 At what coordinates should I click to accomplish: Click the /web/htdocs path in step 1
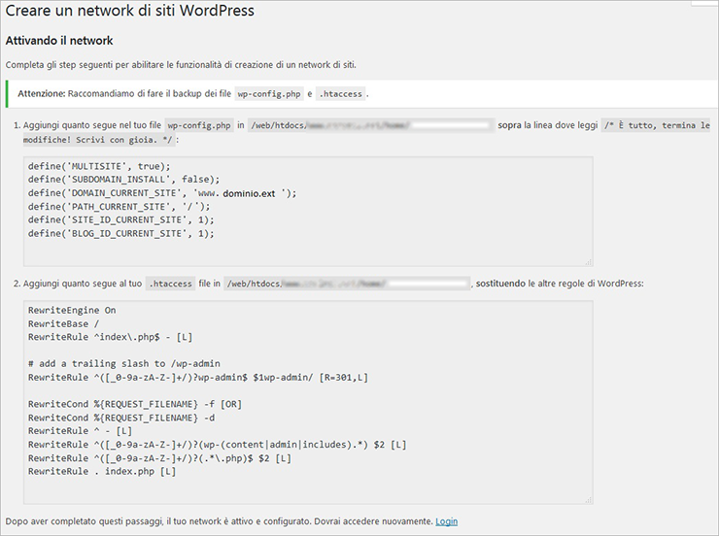click(x=371, y=125)
